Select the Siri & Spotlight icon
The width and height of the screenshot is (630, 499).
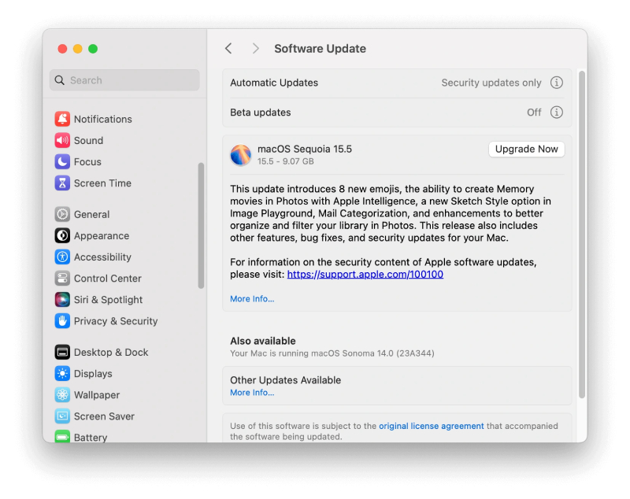tap(62, 299)
